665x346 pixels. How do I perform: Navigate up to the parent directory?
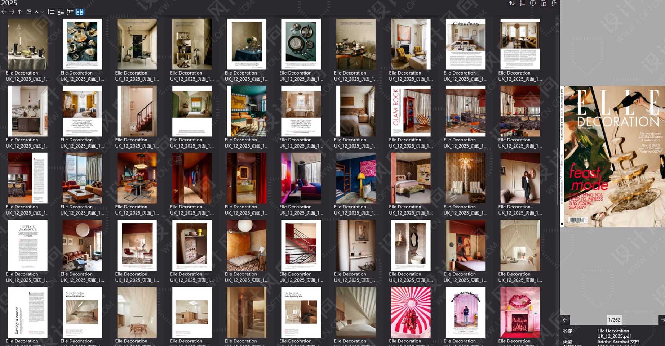pos(19,12)
